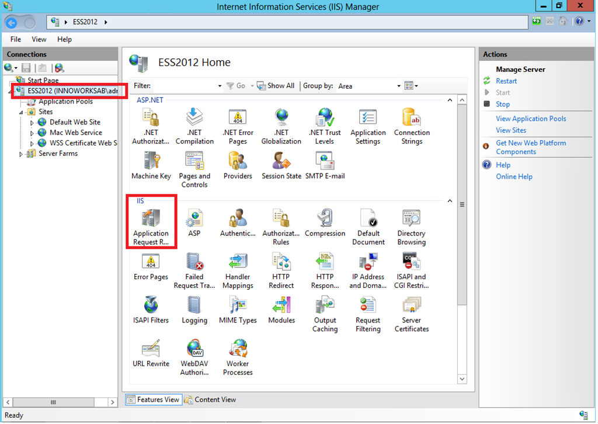This screenshot has width=598, height=424.
Task: Expand Mac Web Service node
Action: pyautogui.click(x=32, y=133)
